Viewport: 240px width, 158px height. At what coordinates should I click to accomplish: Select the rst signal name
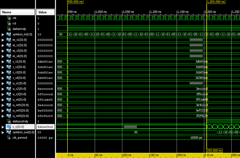point(14,23)
